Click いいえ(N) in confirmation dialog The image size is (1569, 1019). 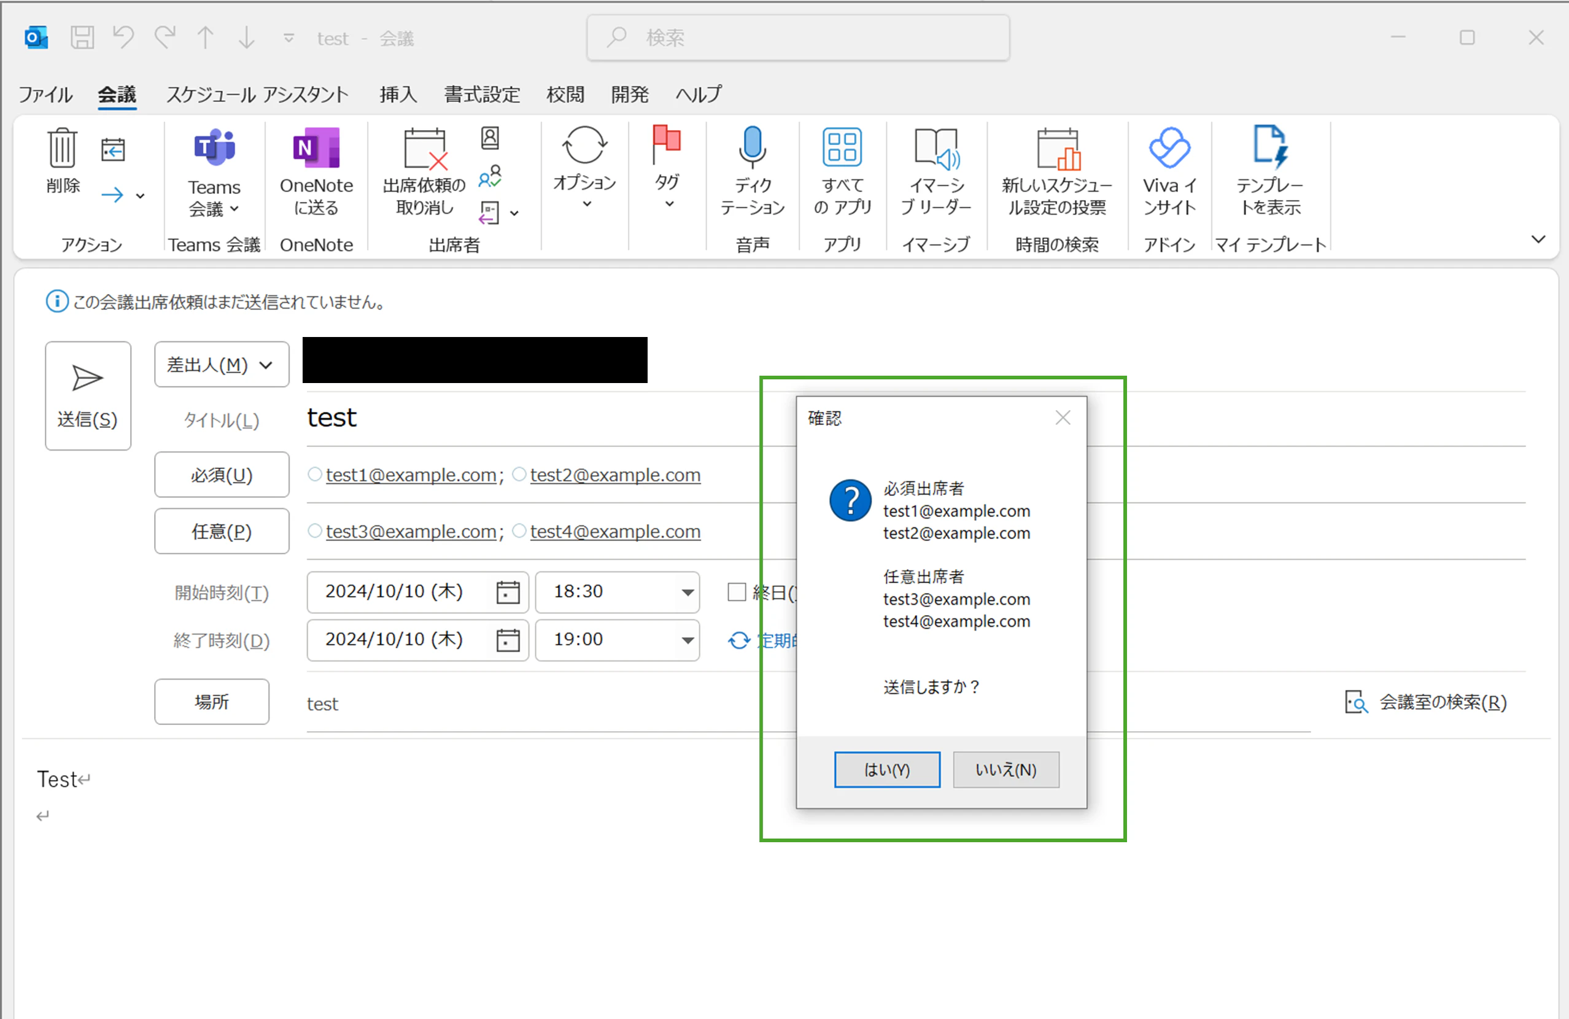[1006, 769]
